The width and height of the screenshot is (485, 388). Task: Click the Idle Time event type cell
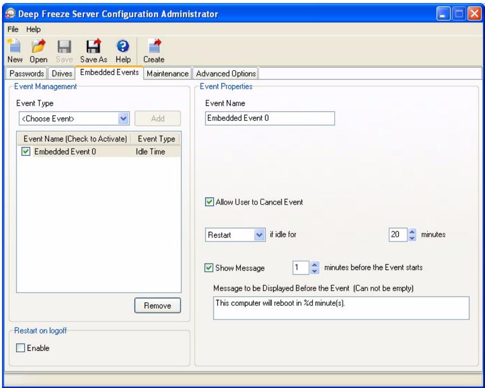pos(150,152)
